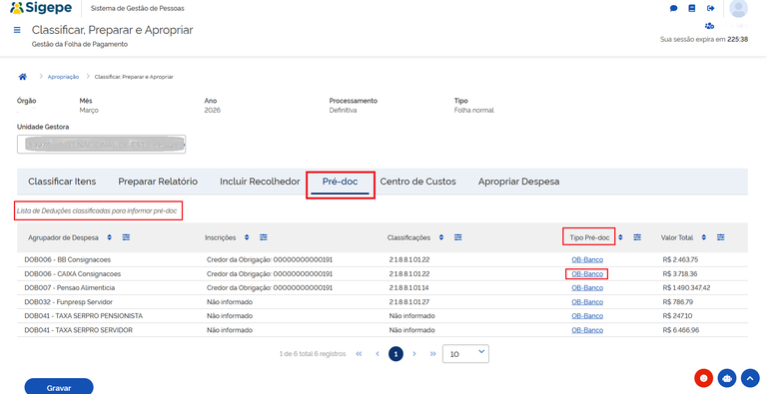
Task: Sort the Tipo Pré-doc column
Action: [x=621, y=237]
